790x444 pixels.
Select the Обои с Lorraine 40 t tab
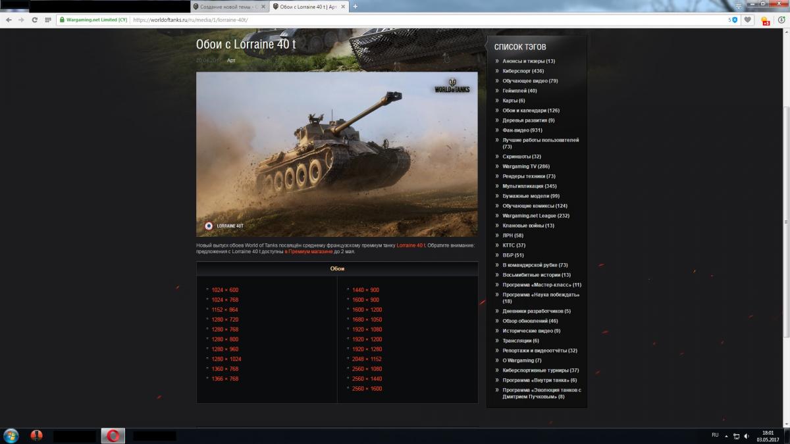click(308, 6)
